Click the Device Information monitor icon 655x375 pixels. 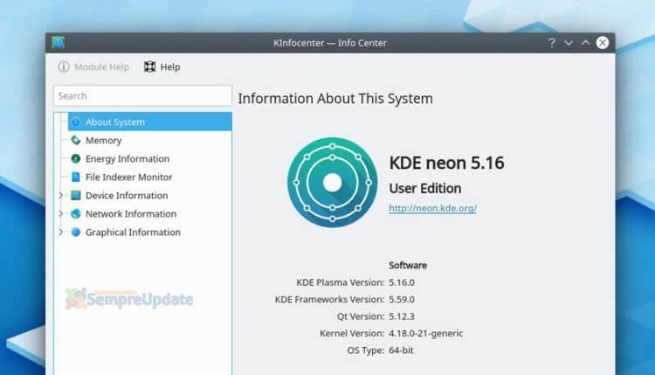point(76,195)
